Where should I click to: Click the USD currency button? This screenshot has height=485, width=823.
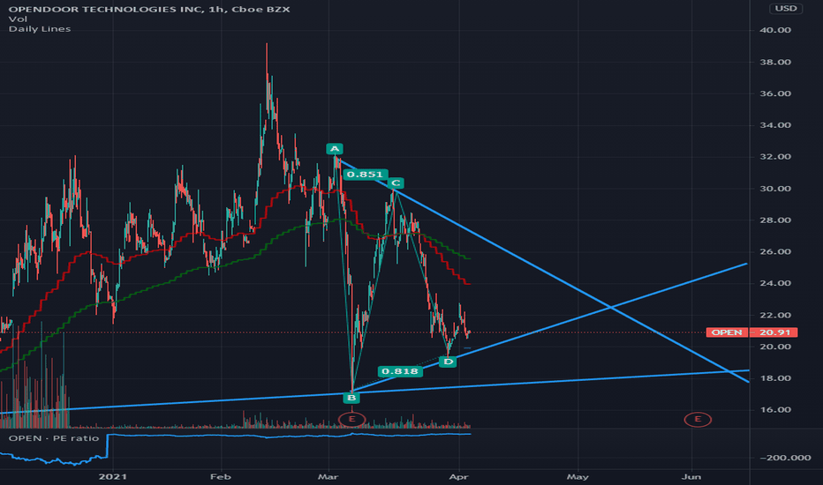click(786, 9)
